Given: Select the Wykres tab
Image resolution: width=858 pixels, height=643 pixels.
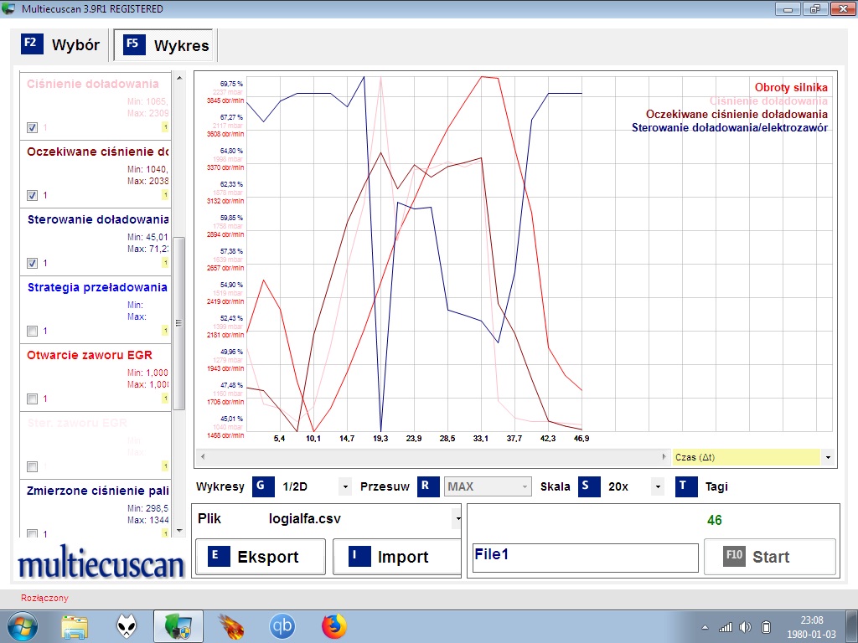Looking at the screenshot, I should (x=166, y=45).
